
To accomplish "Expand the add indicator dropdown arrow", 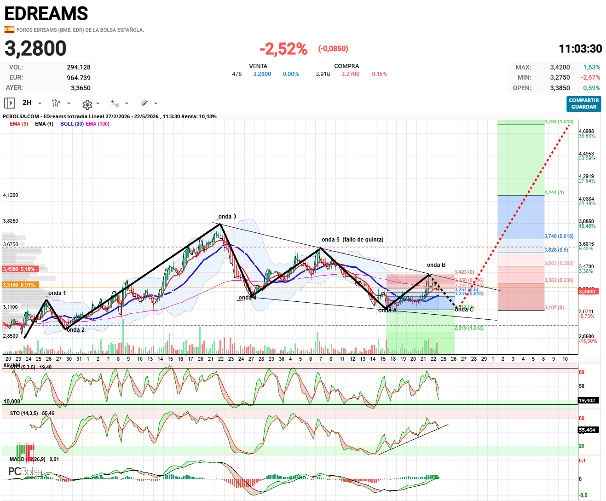I will (x=127, y=104).
